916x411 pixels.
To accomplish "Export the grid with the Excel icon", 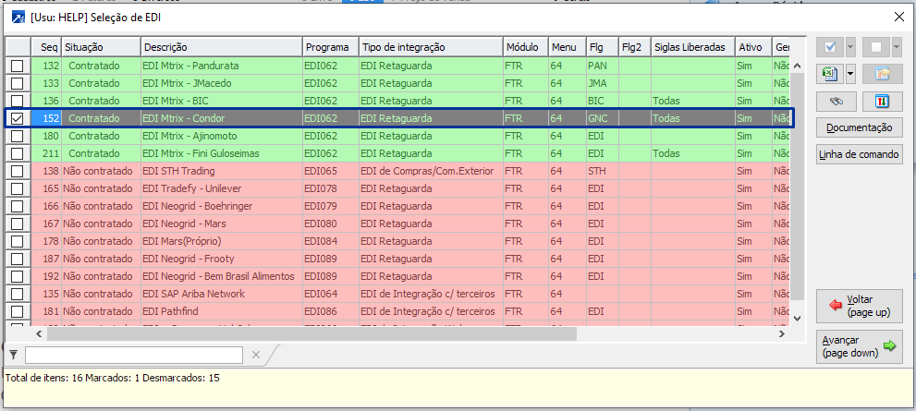I will coord(830,74).
